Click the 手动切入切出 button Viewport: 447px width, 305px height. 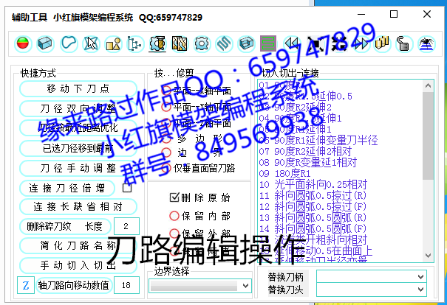(78, 265)
